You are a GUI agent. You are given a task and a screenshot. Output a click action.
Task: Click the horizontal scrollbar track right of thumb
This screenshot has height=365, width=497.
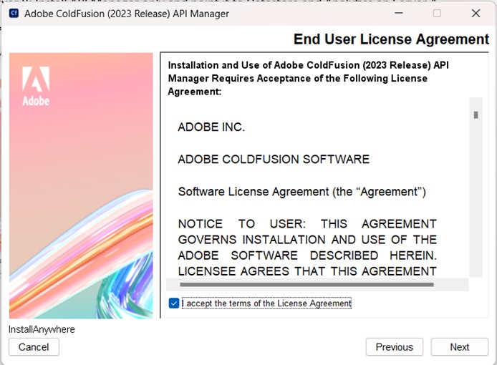(451, 285)
